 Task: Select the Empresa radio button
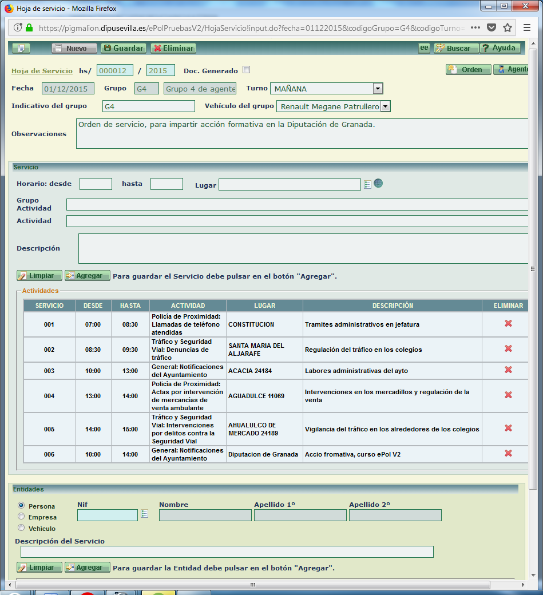coord(22,517)
